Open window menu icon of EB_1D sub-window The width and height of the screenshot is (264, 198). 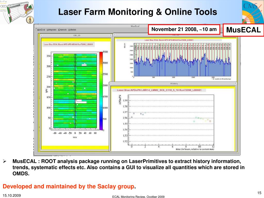[115, 35]
